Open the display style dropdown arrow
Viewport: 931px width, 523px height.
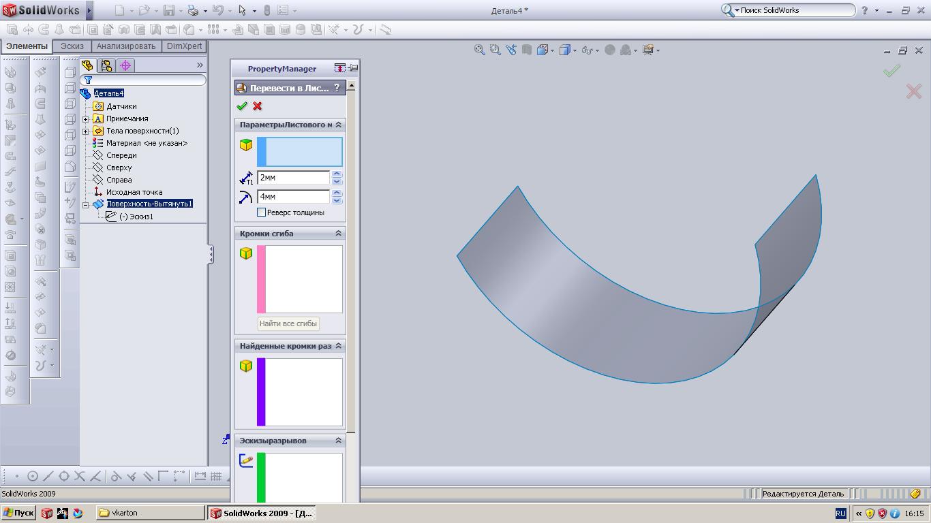click(x=575, y=50)
